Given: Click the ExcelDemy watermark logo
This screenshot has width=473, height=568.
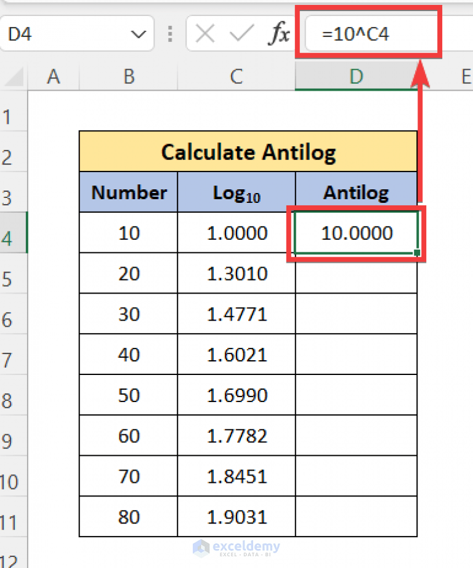Looking at the screenshot, I should pos(236,548).
